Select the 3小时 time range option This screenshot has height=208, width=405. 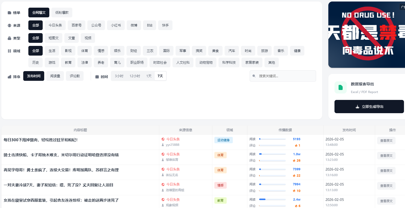pos(119,76)
